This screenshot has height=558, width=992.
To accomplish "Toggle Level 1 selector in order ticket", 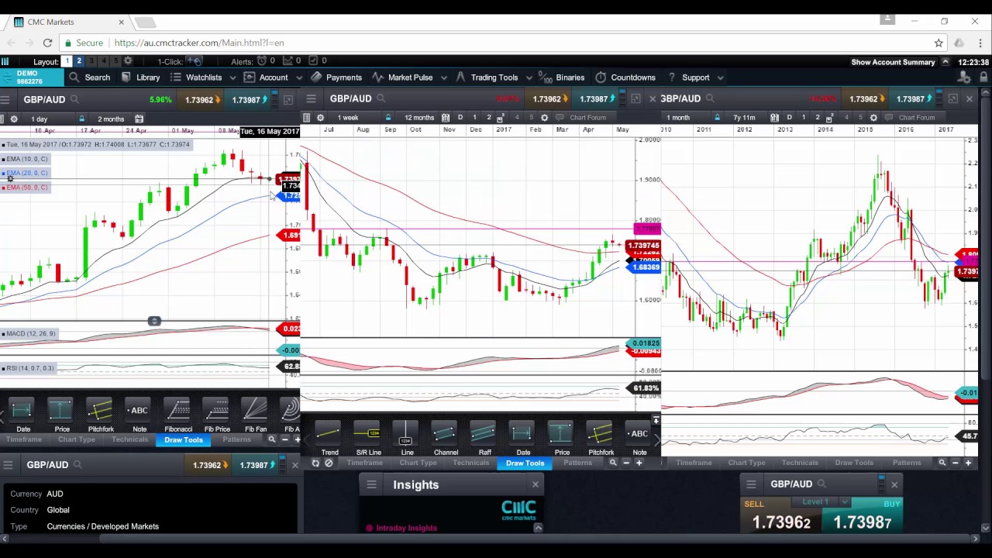I will click(821, 502).
